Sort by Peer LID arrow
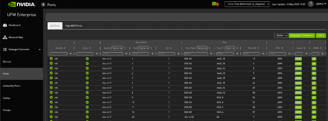Viewport: 328px width, 121px height. [x=258, y=48]
